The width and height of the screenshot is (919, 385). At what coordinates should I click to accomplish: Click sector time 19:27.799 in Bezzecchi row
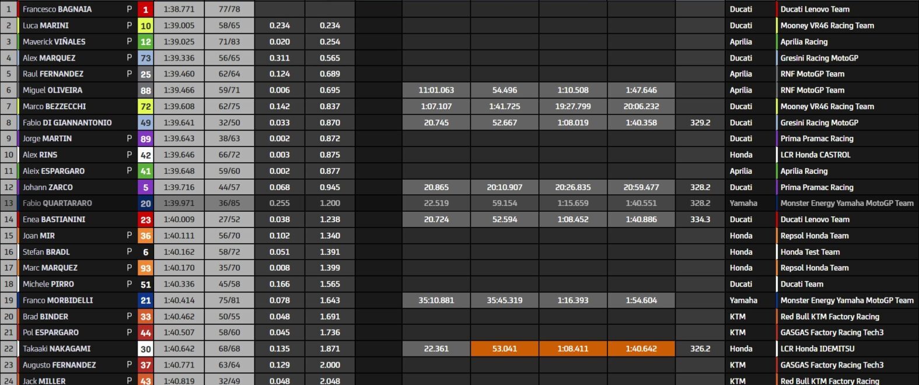(x=573, y=107)
